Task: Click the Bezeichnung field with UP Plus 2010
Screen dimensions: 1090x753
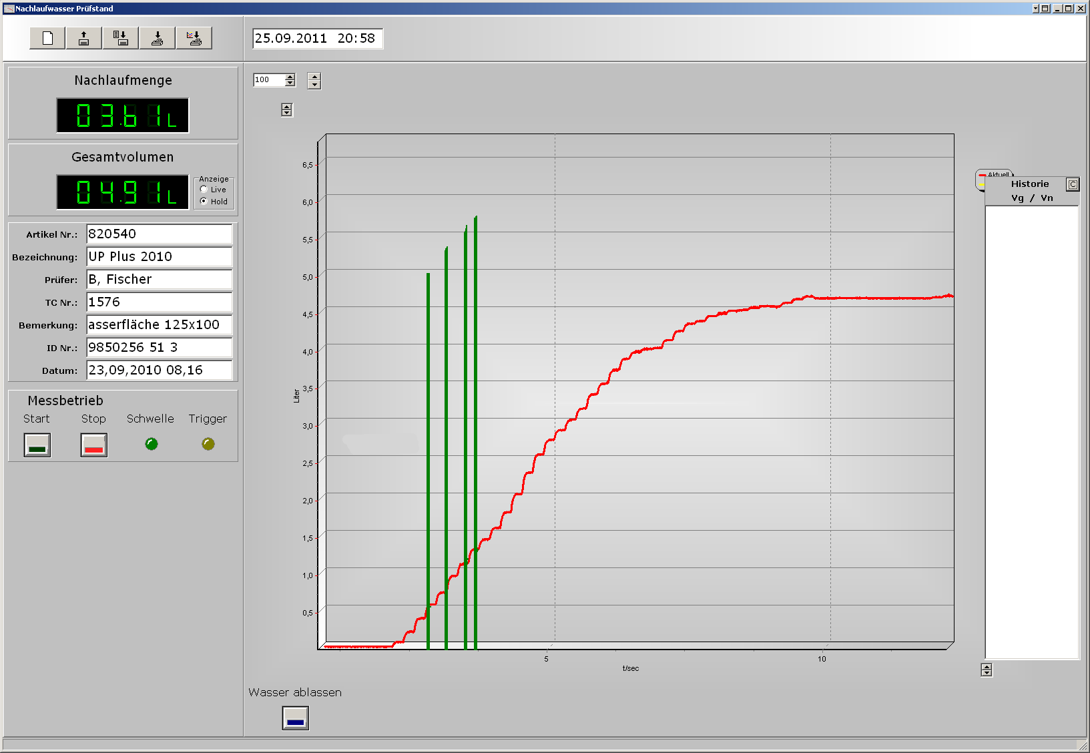Action: tap(160, 257)
